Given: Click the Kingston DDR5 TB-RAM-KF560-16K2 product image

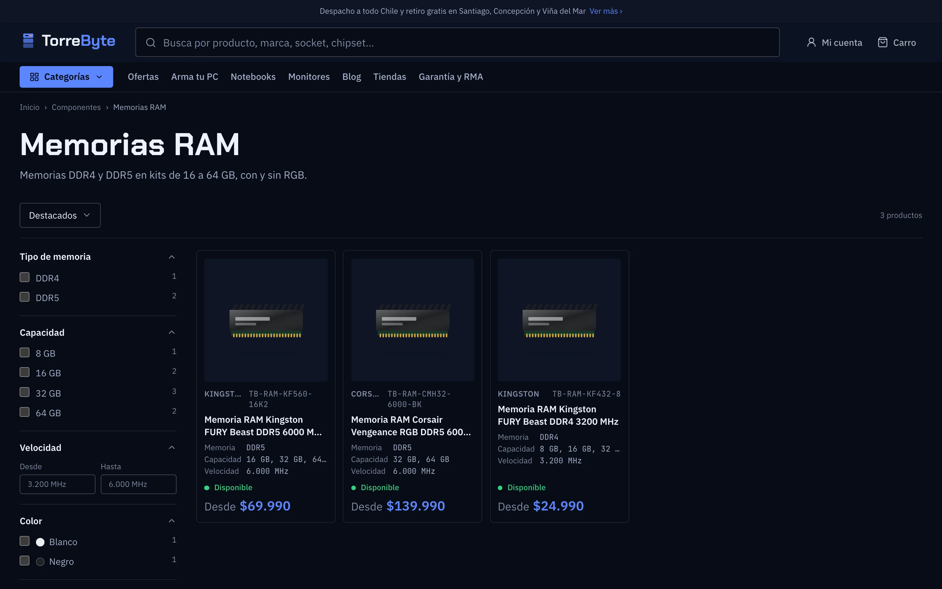Looking at the screenshot, I should coord(266,320).
